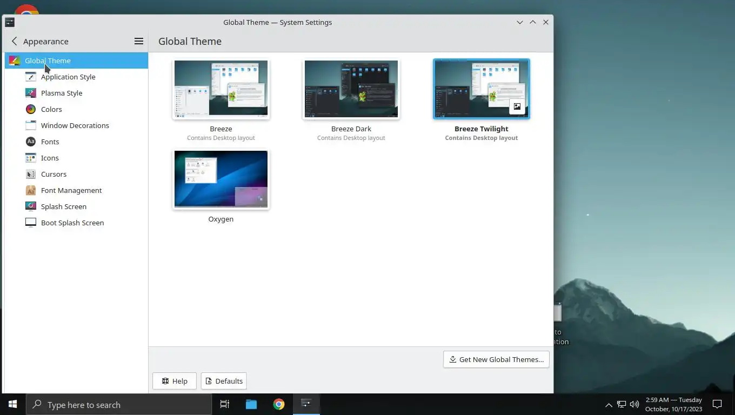Click the Defaults button
Image resolution: width=735 pixels, height=415 pixels.
224,381
